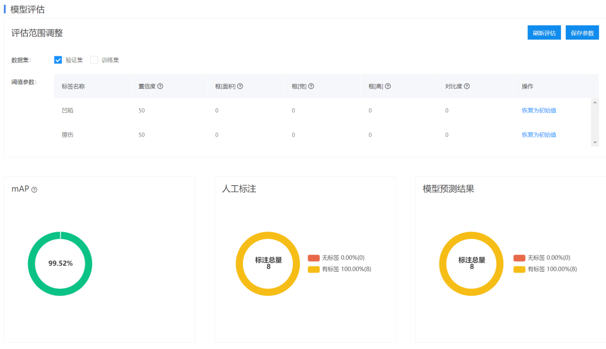Toggle 无标签 legend swatch in 人工标注
Image resolution: width=606 pixels, height=349 pixels.
(313, 258)
